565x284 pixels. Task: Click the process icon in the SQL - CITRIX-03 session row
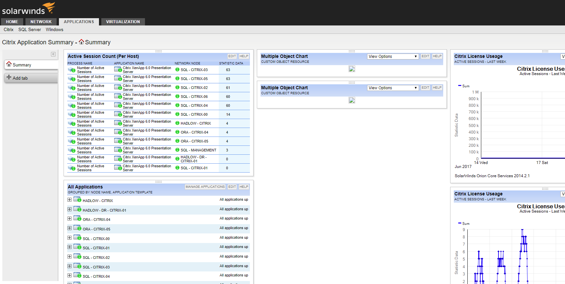(x=72, y=70)
